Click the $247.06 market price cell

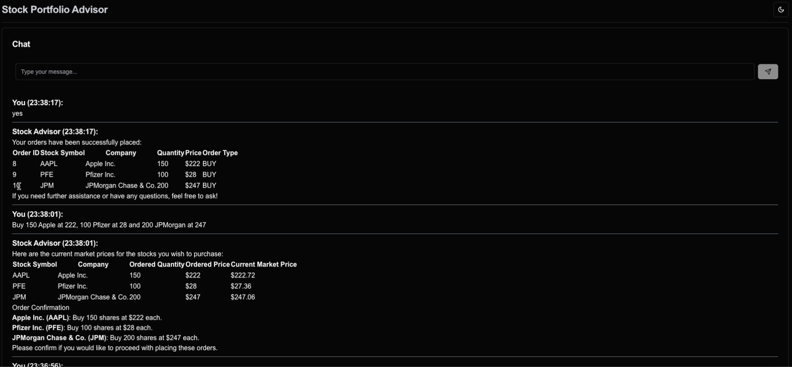coord(243,297)
